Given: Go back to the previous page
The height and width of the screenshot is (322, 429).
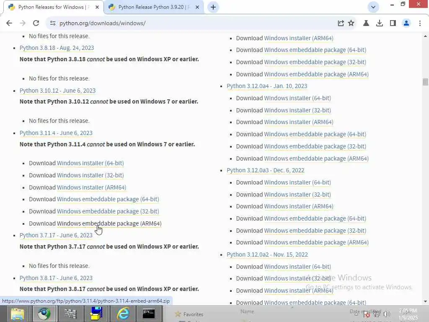Looking at the screenshot, I should (9, 23).
